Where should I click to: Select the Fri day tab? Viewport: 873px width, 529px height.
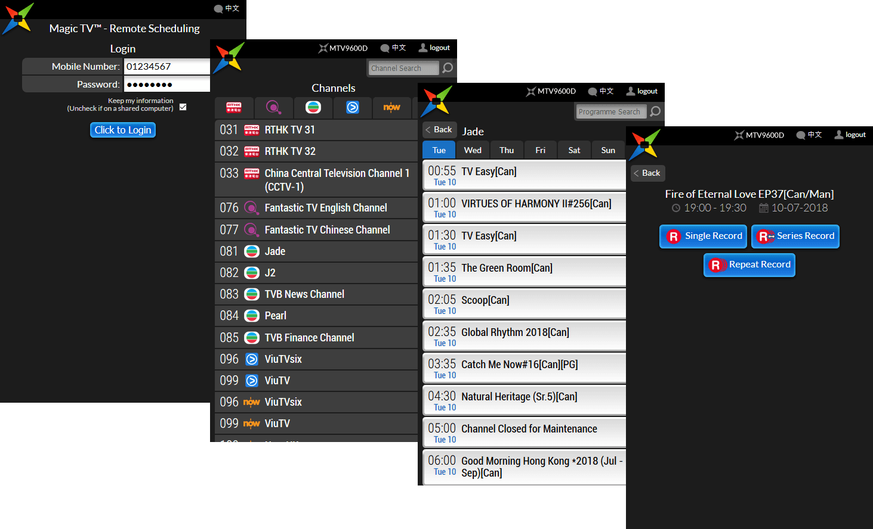point(541,150)
